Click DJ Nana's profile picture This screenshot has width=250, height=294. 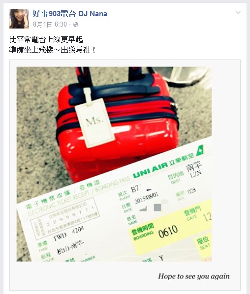point(19,19)
